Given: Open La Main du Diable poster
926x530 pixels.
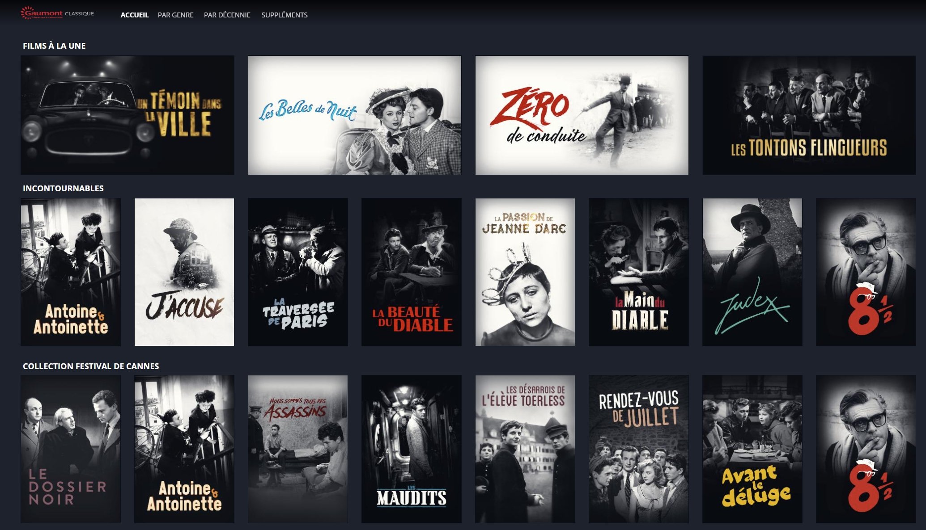Looking at the screenshot, I should pos(638,272).
